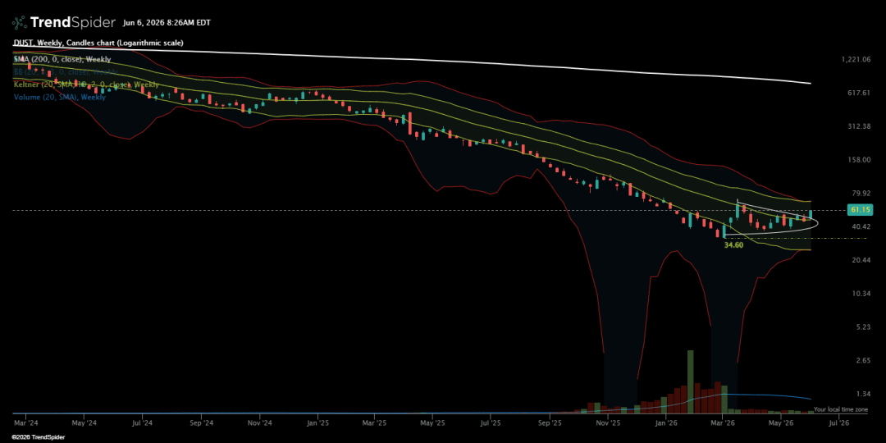Click the tallest green volume bar

(690, 382)
